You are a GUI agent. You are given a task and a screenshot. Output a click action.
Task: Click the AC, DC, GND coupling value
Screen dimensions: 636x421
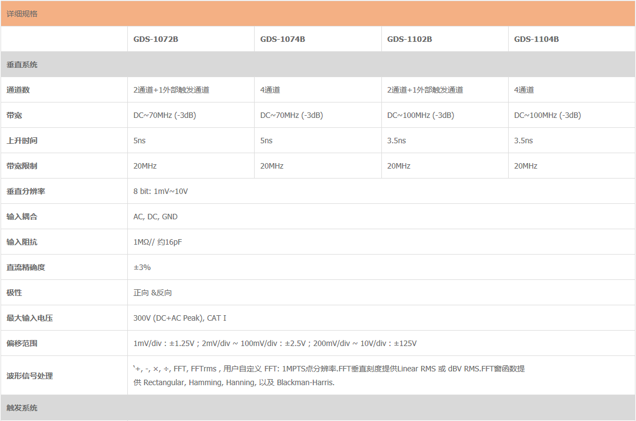(155, 217)
